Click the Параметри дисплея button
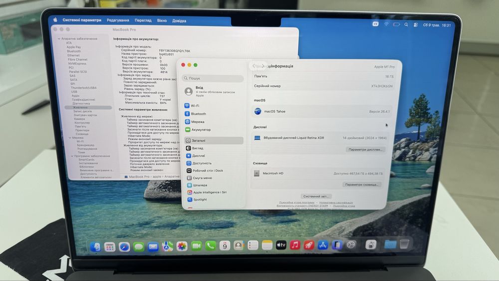The width and height of the screenshot is (499, 281). (x=365, y=149)
